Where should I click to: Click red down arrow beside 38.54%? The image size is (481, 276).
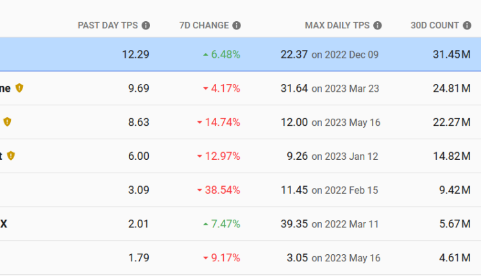[x=199, y=191]
